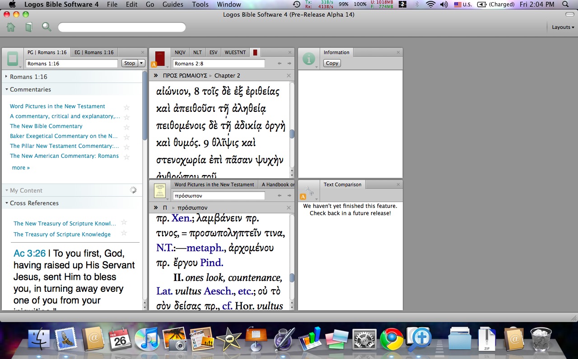The height and width of the screenshot is (359, 578).
Task: Star the critical and explanatory commentary
Action: 127,117
